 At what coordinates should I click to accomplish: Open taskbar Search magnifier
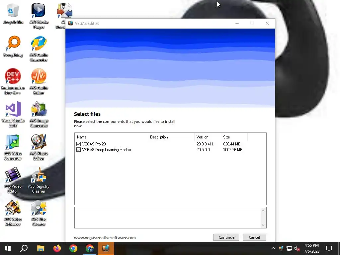tap(24, 248)
